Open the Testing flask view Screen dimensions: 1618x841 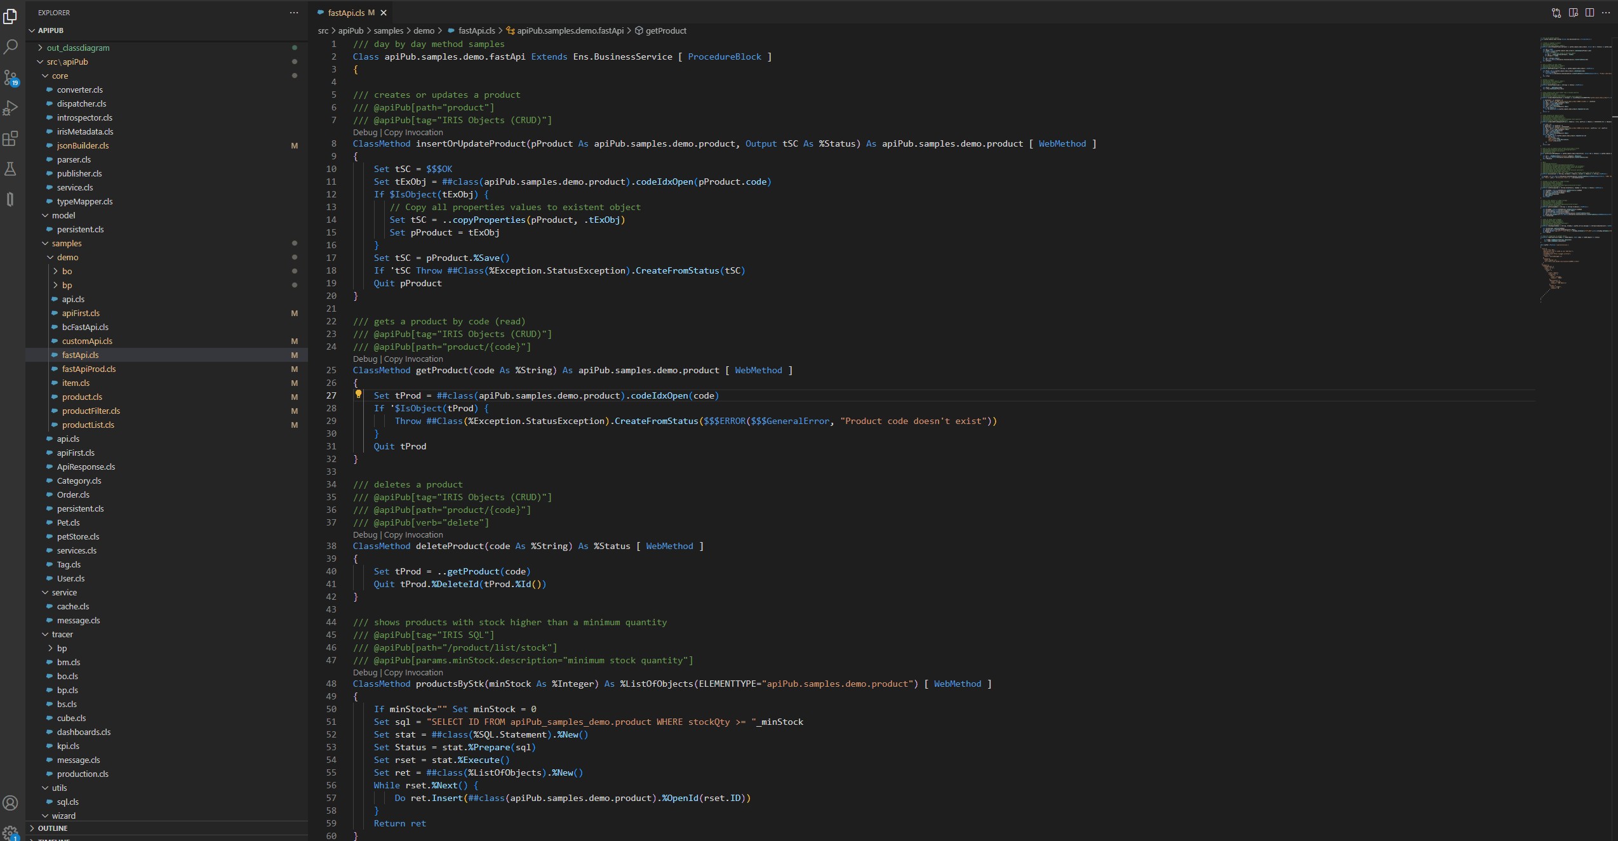pos(11,169)
